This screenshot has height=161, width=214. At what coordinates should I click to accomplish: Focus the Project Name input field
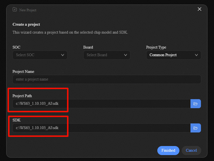107,79
